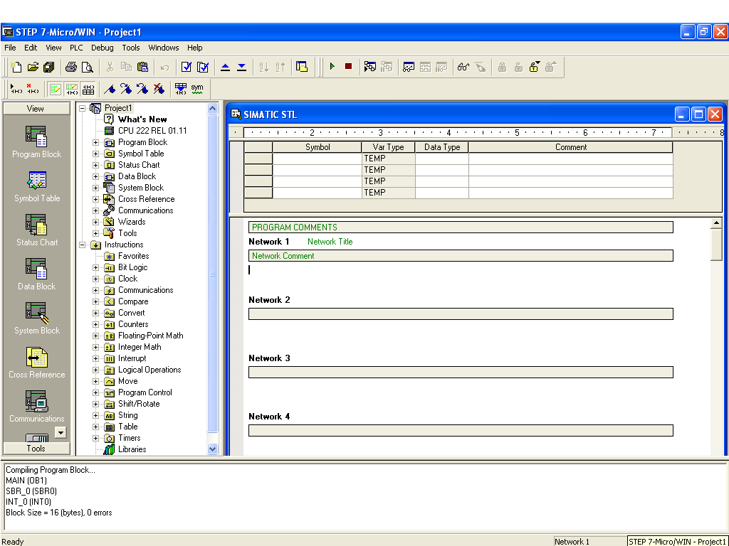
Task: Open the Edit menu
Action: tap(31, 48)
